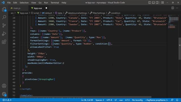Change end of line sequence LF
The height and width of the screenshot is (102, 181).
116,100
